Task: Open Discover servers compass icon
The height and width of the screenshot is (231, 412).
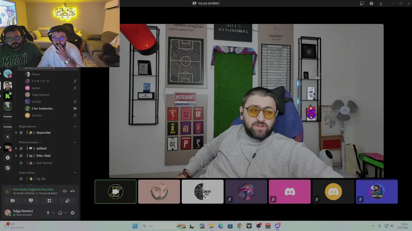Action: [x=8, y=168]
